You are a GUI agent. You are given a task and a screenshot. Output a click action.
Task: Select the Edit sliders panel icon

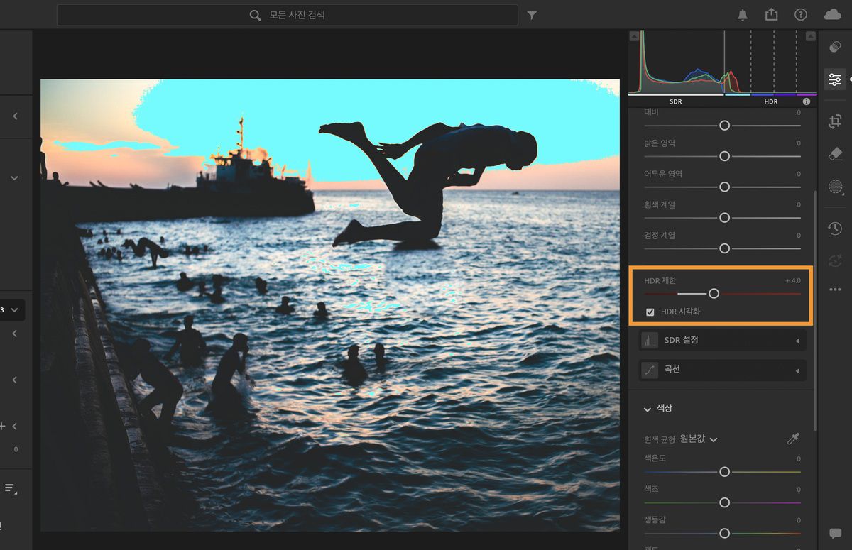click(835, 79)
